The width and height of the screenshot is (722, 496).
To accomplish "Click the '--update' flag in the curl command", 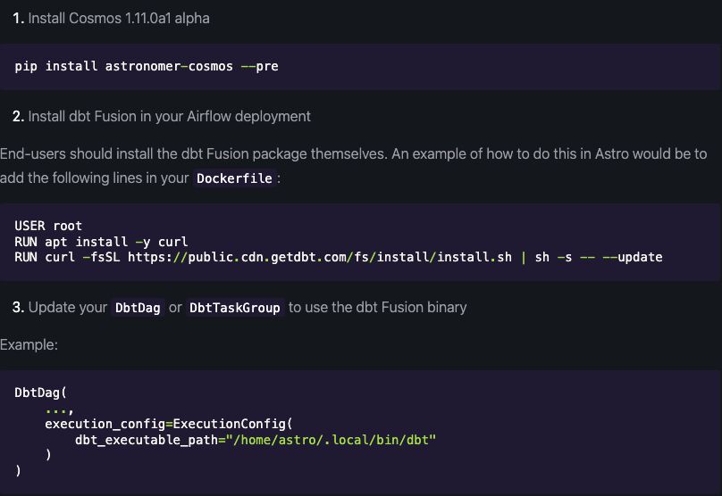I will [633, 257].
